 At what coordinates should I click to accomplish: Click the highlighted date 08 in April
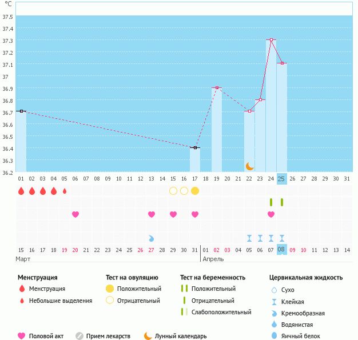[281, 250]
